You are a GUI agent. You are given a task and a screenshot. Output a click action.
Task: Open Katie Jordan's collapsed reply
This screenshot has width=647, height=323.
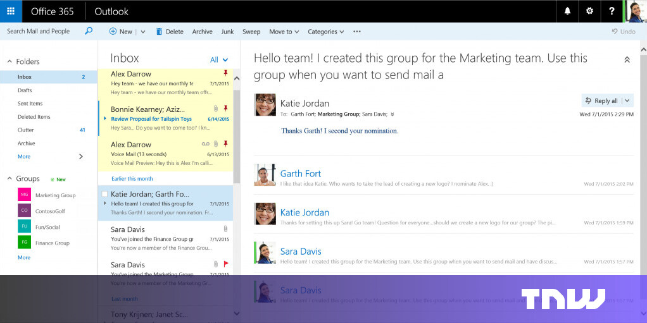coord(444,217)
